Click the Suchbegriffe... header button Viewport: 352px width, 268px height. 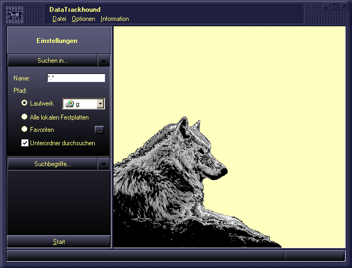(53, 164)
